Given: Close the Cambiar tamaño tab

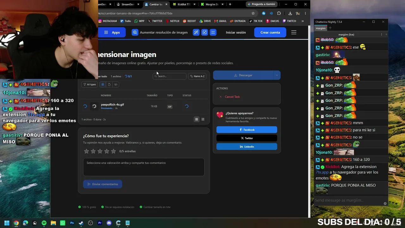Looking at the screenshot, I should [167, 4].
